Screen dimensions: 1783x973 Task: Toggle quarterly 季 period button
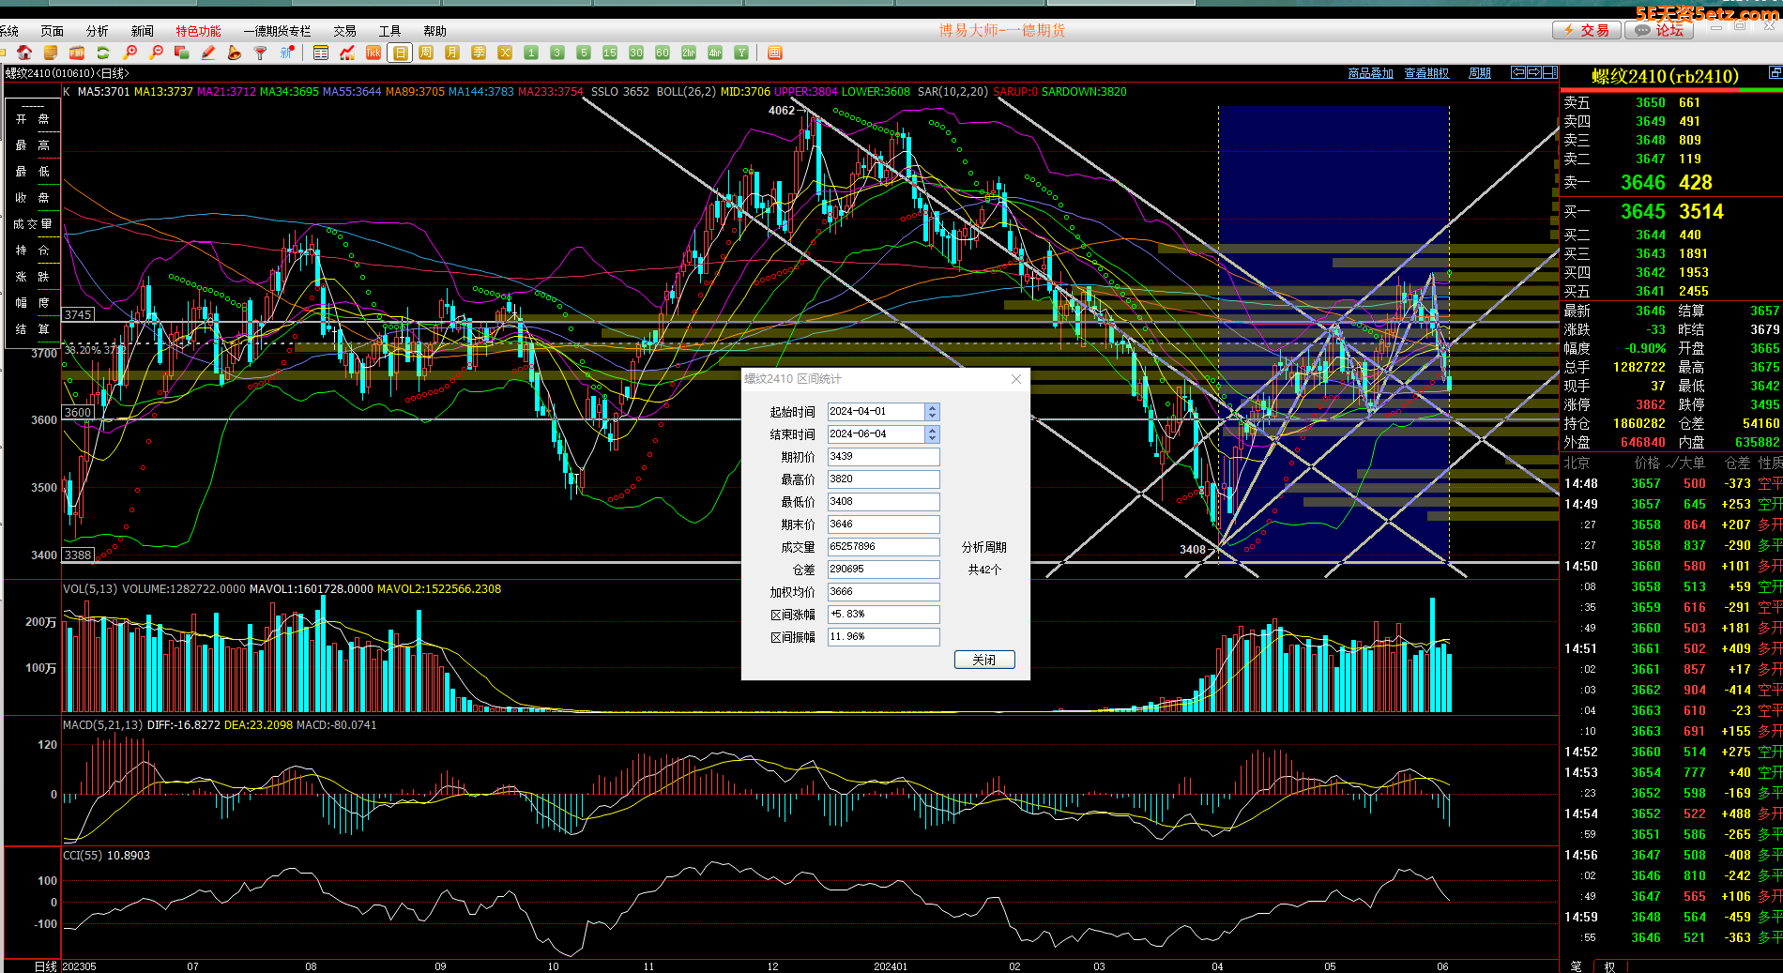pyautogui.click(x=479, y=53)
